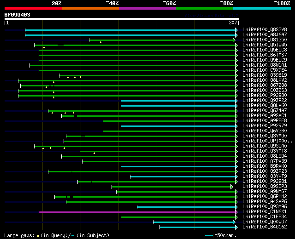Select the UniRef100_Q6PMM2 label
The width and height of the screenshot is (295, 239).
coord(265,197)
